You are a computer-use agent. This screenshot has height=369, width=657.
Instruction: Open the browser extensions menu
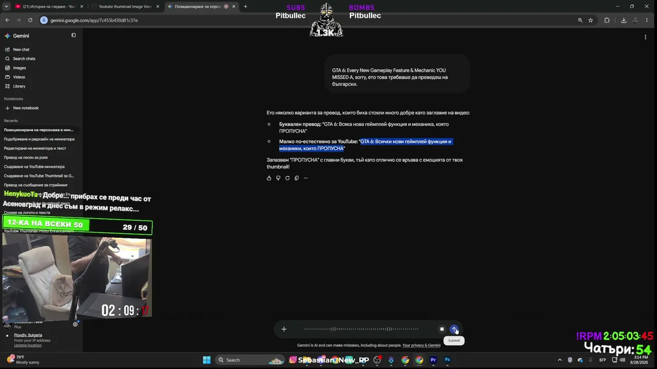point(607,20)
